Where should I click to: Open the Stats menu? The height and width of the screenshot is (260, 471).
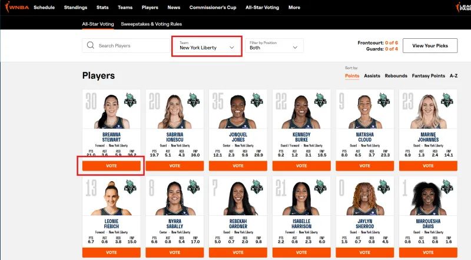click(102, 7)
